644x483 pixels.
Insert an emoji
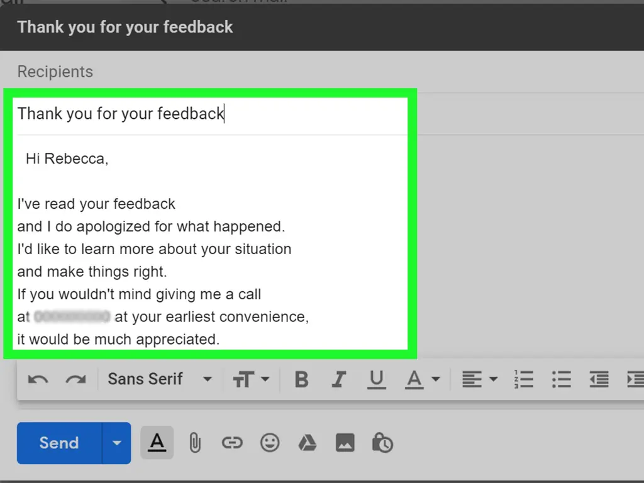point(270,443)
